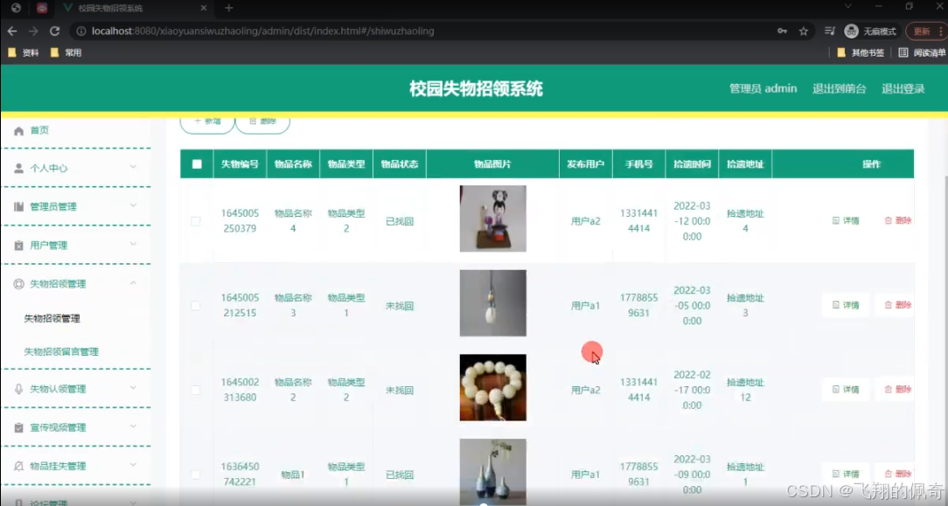Close the 校园失物招领系统 browser tab
Viewport: 948px width, 506px height.
pyautogui.click(x=204, y=8)
